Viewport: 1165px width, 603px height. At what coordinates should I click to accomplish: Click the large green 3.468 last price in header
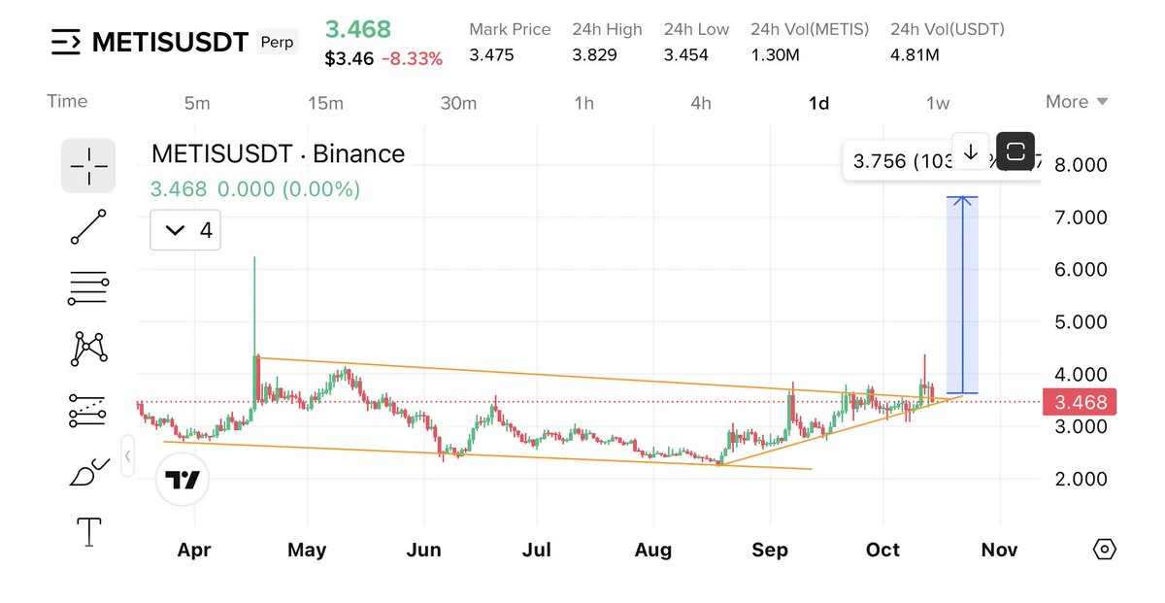tap(357, 28)
